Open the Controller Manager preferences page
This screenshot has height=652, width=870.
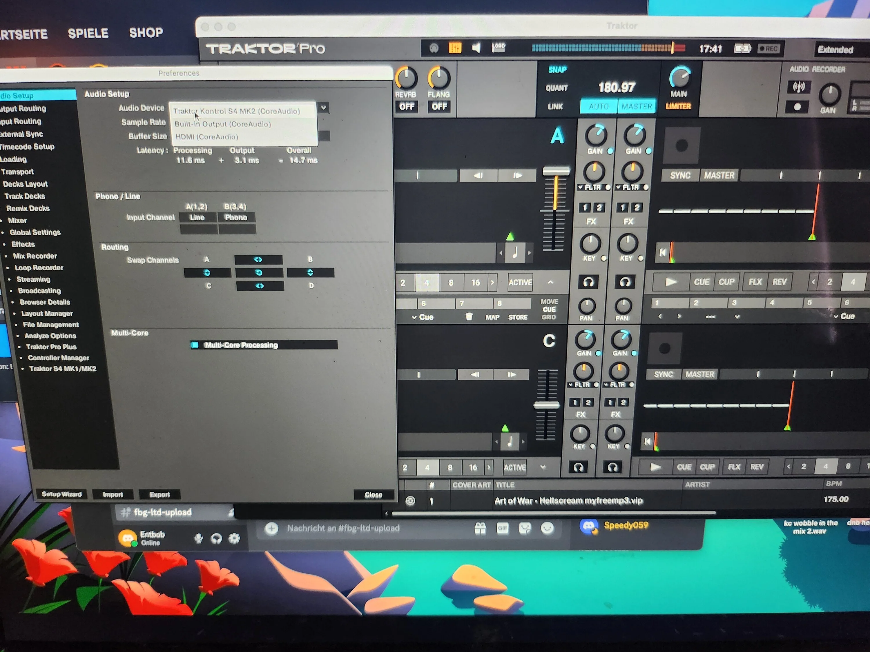58,358
